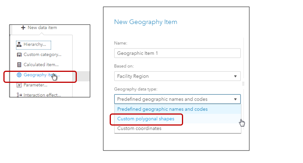Select Parameter... menu entry

(x=35, y=85)
